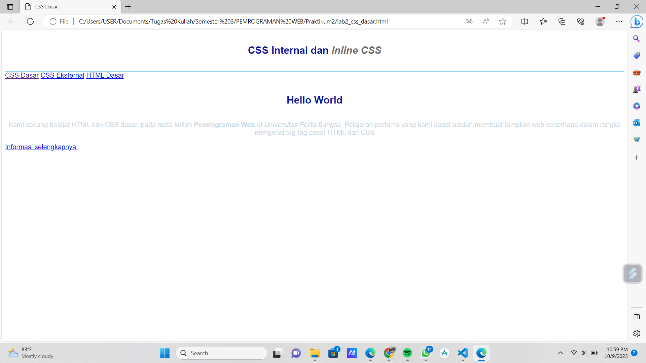Screen dimensions: 646x363
Task: Open Bing Copilot in the sidebar
Action: pyautogui.click(x=637, y=21)
